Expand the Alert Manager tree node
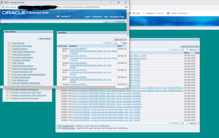The image size is (219, 138). click(8, 43)
